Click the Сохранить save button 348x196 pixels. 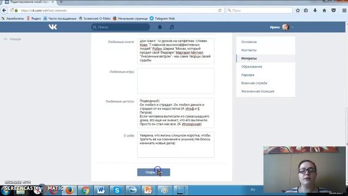(153, 172)
